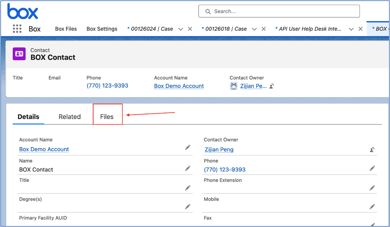Image resolution: width=390 pixels, height=227 pixels.
Task: Edit the Name field pencil icon
Action: click(x=188, y=168)
